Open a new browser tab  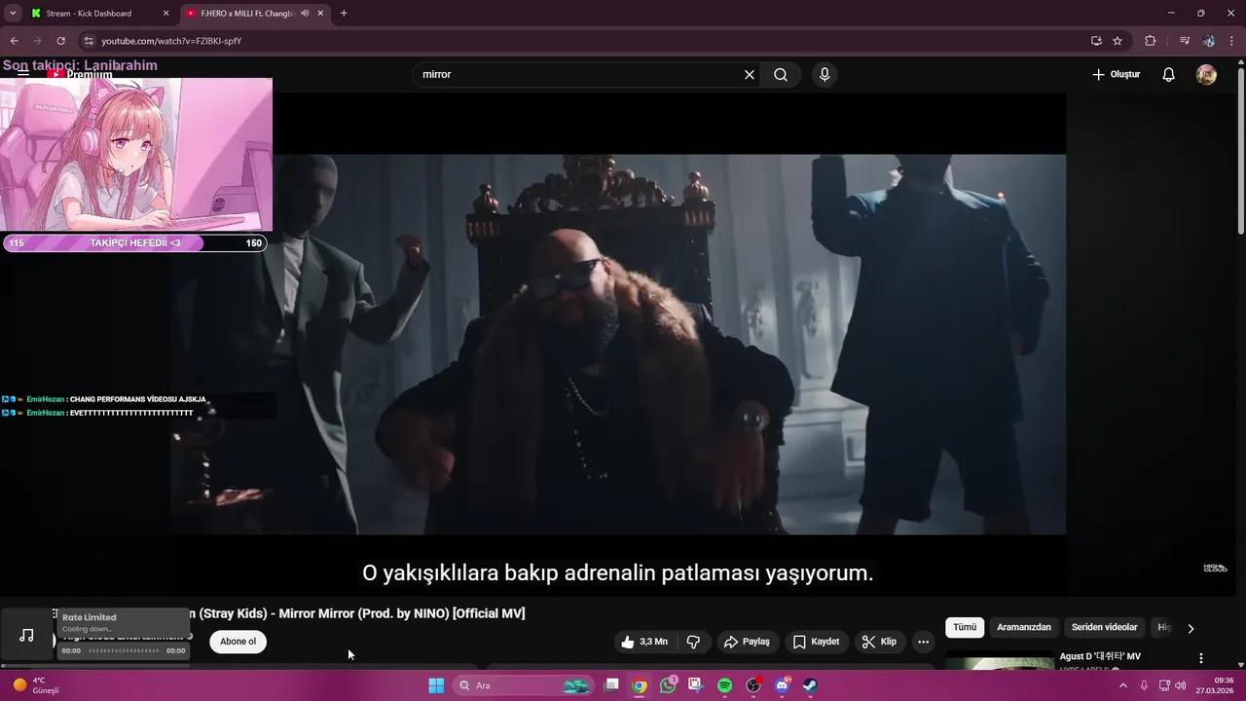pyautogui.click(x=344, y=14)
